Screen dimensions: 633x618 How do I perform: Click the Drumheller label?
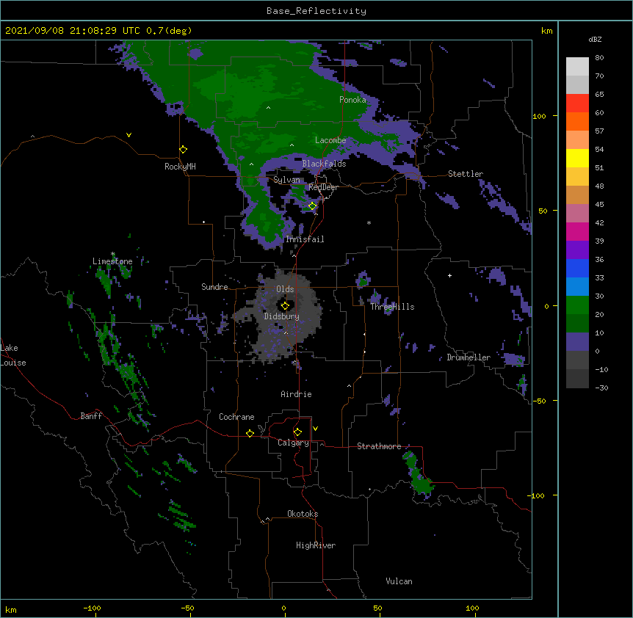coord(469,357)
